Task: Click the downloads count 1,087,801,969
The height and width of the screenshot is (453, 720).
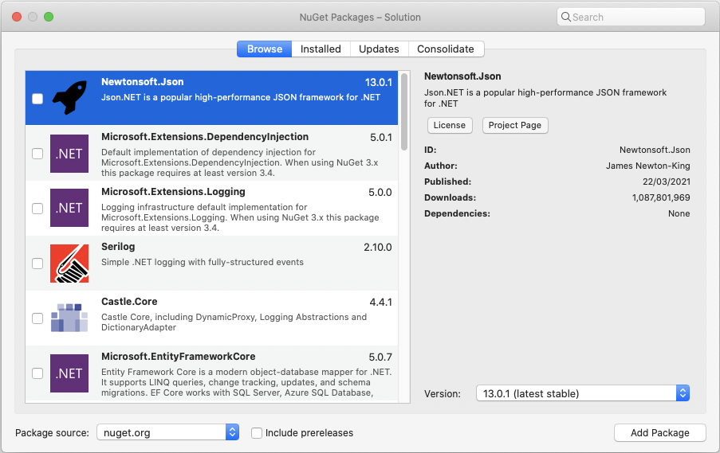Action: point(661,197)
